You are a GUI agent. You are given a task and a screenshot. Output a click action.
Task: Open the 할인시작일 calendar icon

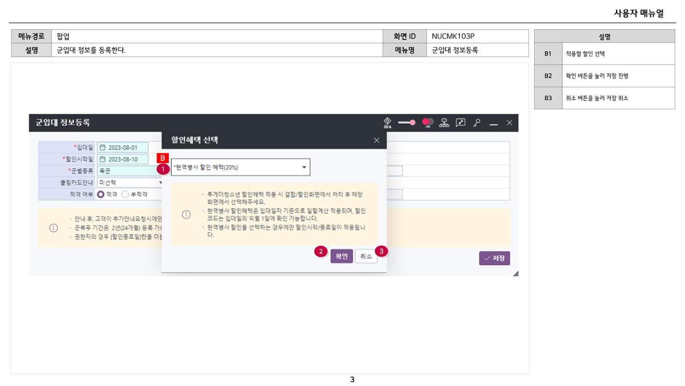[102, 159]
